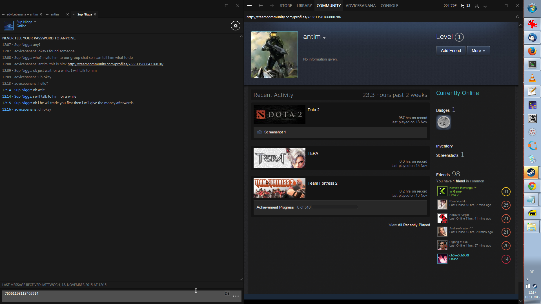Open the downloads arrow icon
Screen dimensions: 541x304
click(485, 6)
